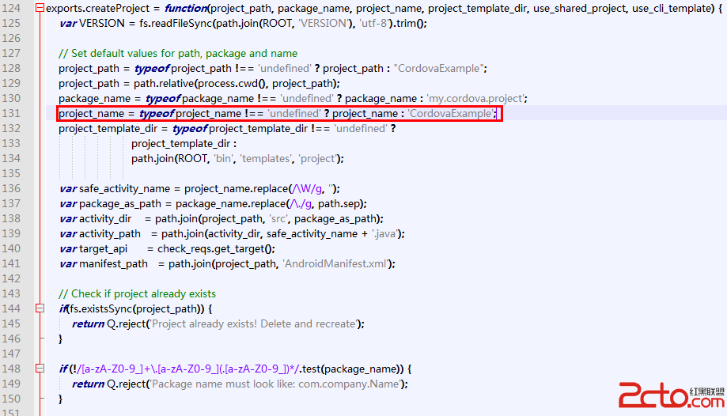Screen dimensions: 727x416
Task: Click 'my.cordova.project' string literal
Action: [x=475, y=98]
